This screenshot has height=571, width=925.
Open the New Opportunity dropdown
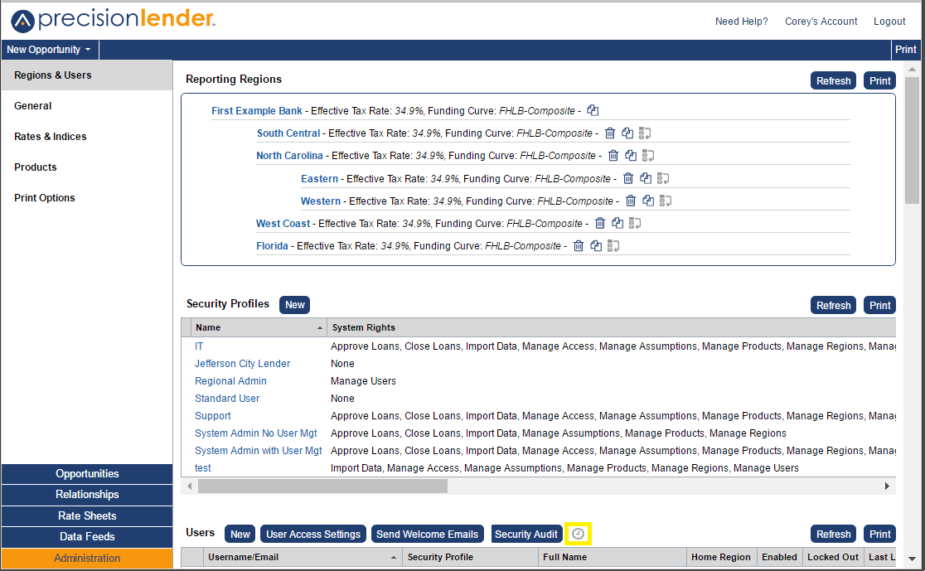click(x=49, y=50)
